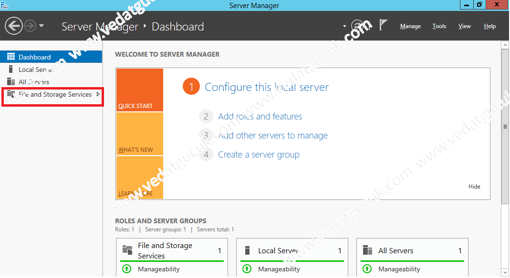Open the notifications flag icon

pyautogui.click(x=383, y=25)
